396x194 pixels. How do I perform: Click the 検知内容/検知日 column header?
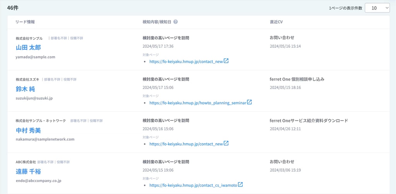point(157,22)
